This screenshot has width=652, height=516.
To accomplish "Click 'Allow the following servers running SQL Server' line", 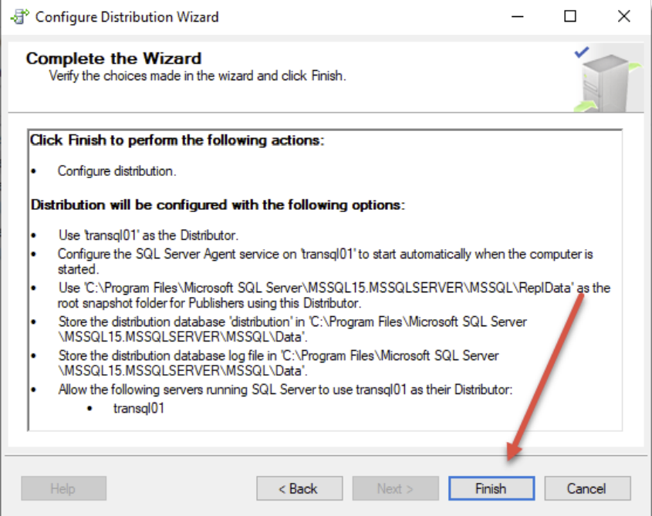I will [x=285, y=390].
